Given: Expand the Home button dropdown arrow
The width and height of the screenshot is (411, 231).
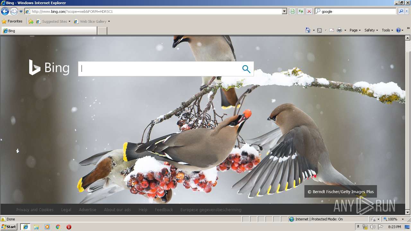Looking at the screenshot, I should 314,30.
